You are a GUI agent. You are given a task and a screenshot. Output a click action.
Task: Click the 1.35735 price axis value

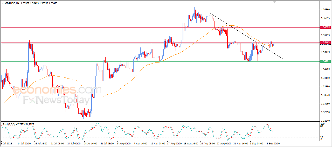[325, 35]
